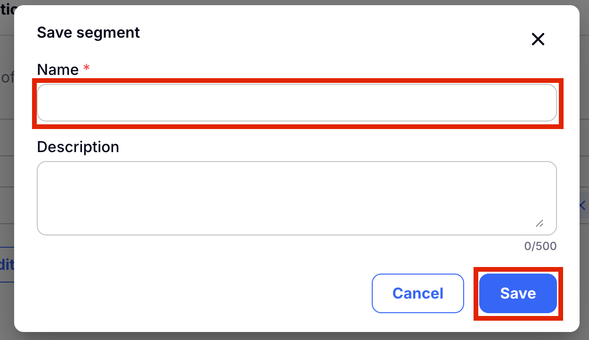Click the dimmed backdrop below the dialog

point(294,336)
